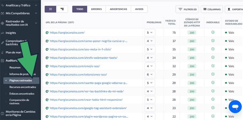Switch to list view icon
243x120 pixels.
[50, 9]
